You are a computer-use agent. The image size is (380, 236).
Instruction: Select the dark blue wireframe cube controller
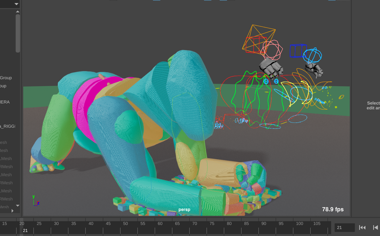tap(298, 51)
